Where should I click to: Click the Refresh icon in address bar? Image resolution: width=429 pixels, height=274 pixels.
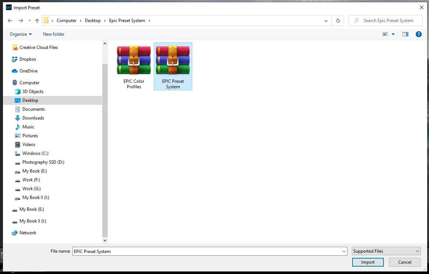338,21
